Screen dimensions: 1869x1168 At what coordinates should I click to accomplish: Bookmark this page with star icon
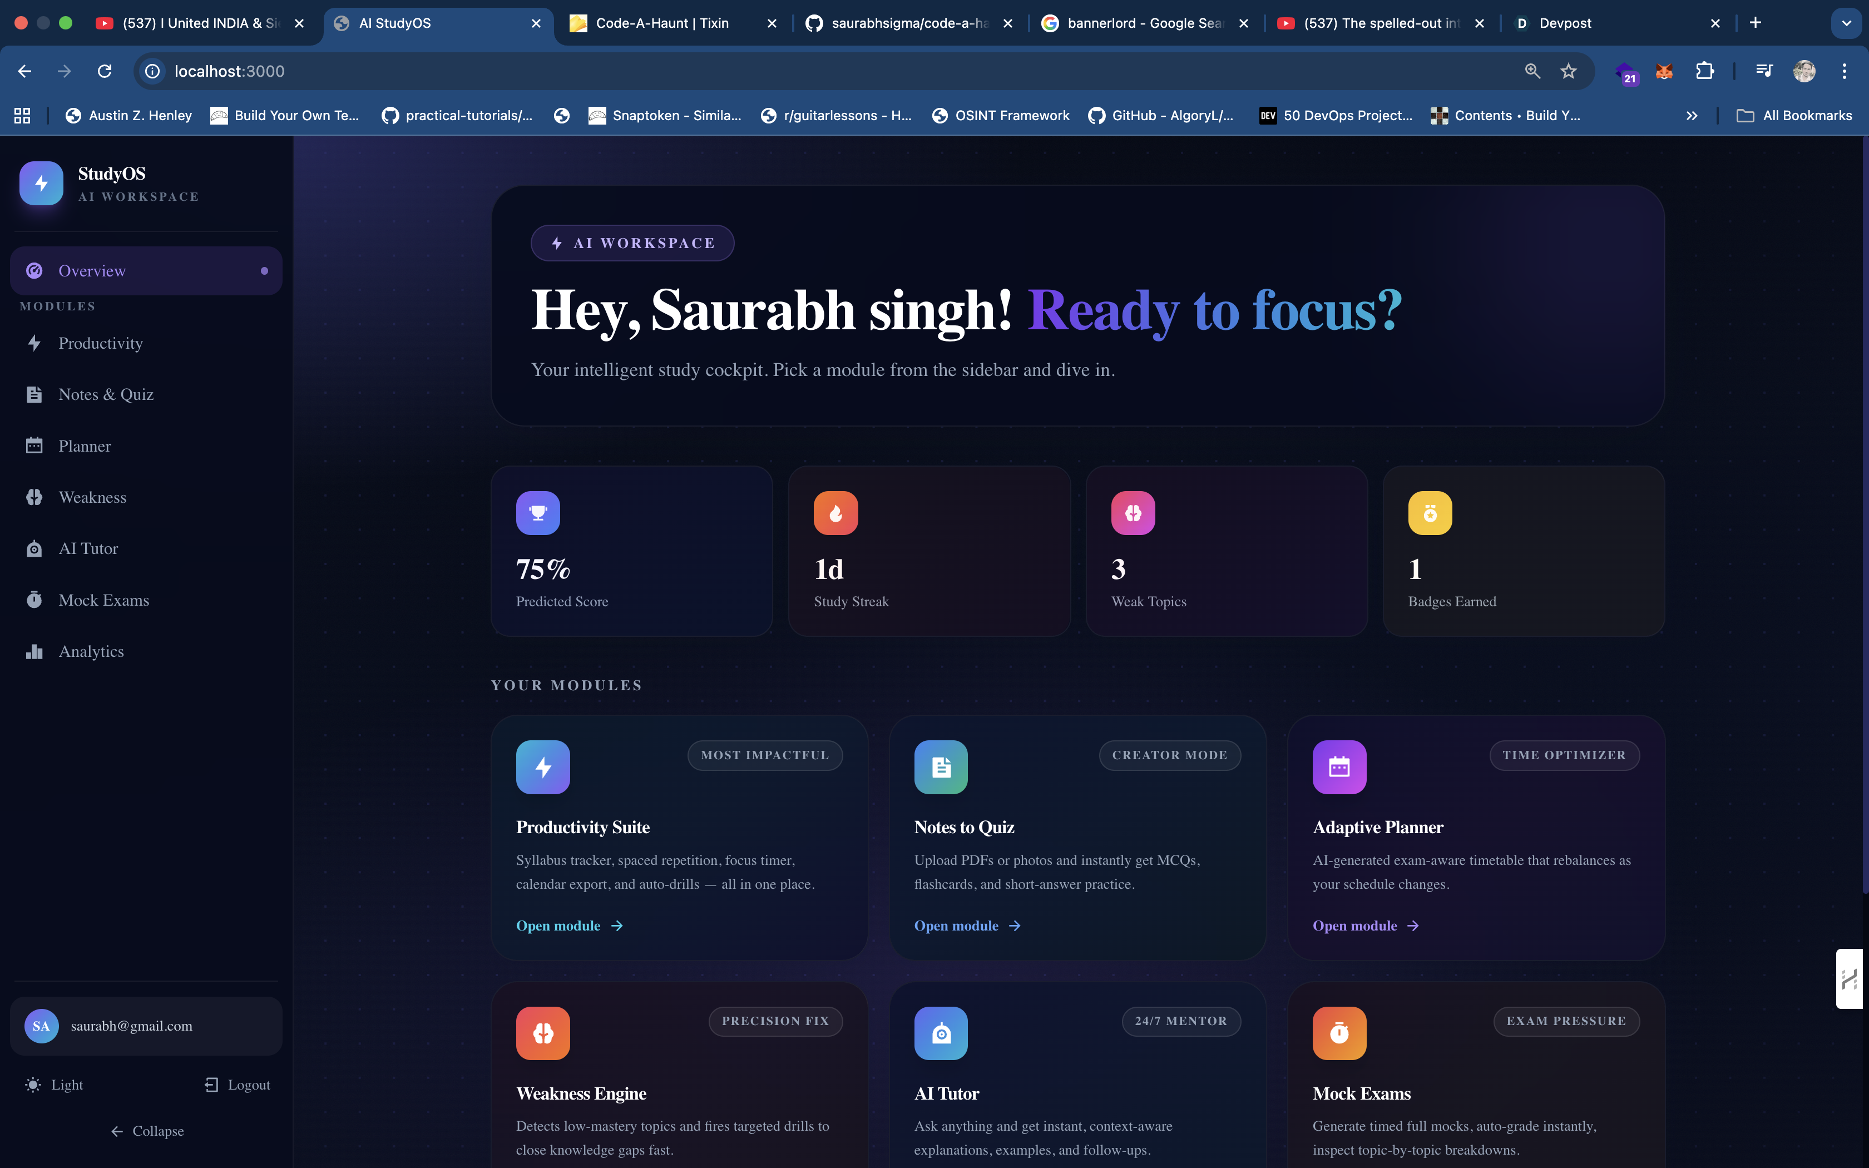pyautogui.click(x=1568, y=71)
